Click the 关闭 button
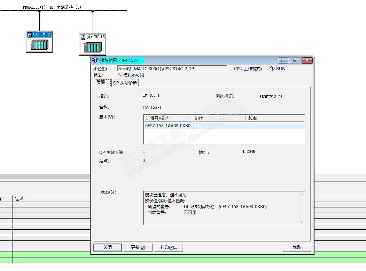The image size is (366, 271). click(108, 247)
